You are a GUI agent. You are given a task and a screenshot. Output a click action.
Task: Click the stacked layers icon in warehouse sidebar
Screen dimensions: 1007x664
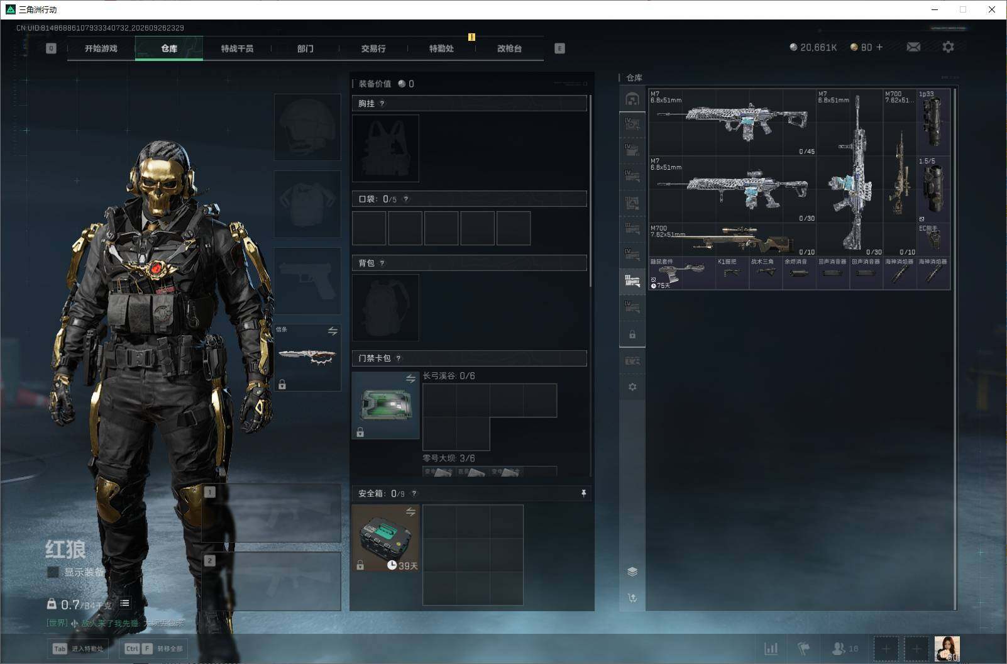tap(632, 572)
